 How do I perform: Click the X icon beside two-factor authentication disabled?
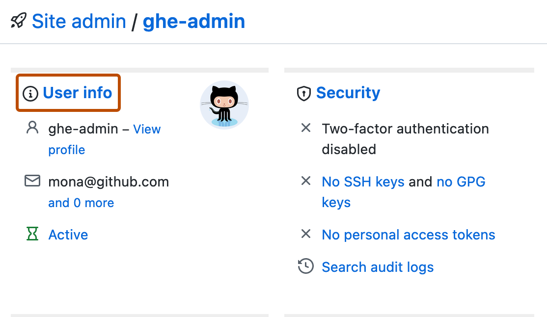pyautogui.click(x=305, y=128)
